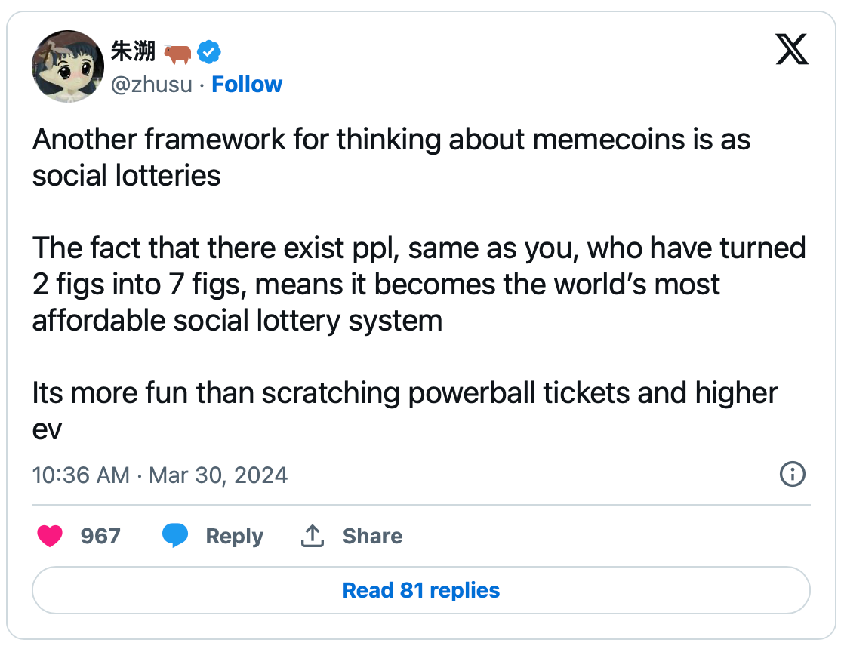Open Read 81 replies

[420, 590]
